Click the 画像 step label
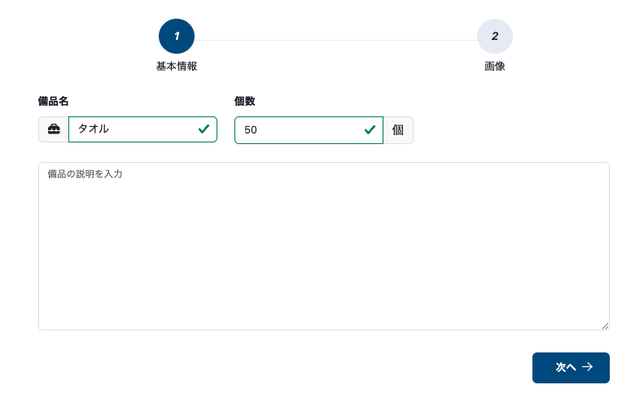The image size is (635, 398). coord(495,67)
